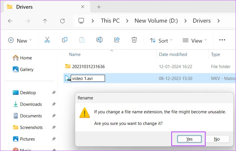236x151 pixels.
Task: Click the Copy icon in toolbar
Action: [65, 40]
